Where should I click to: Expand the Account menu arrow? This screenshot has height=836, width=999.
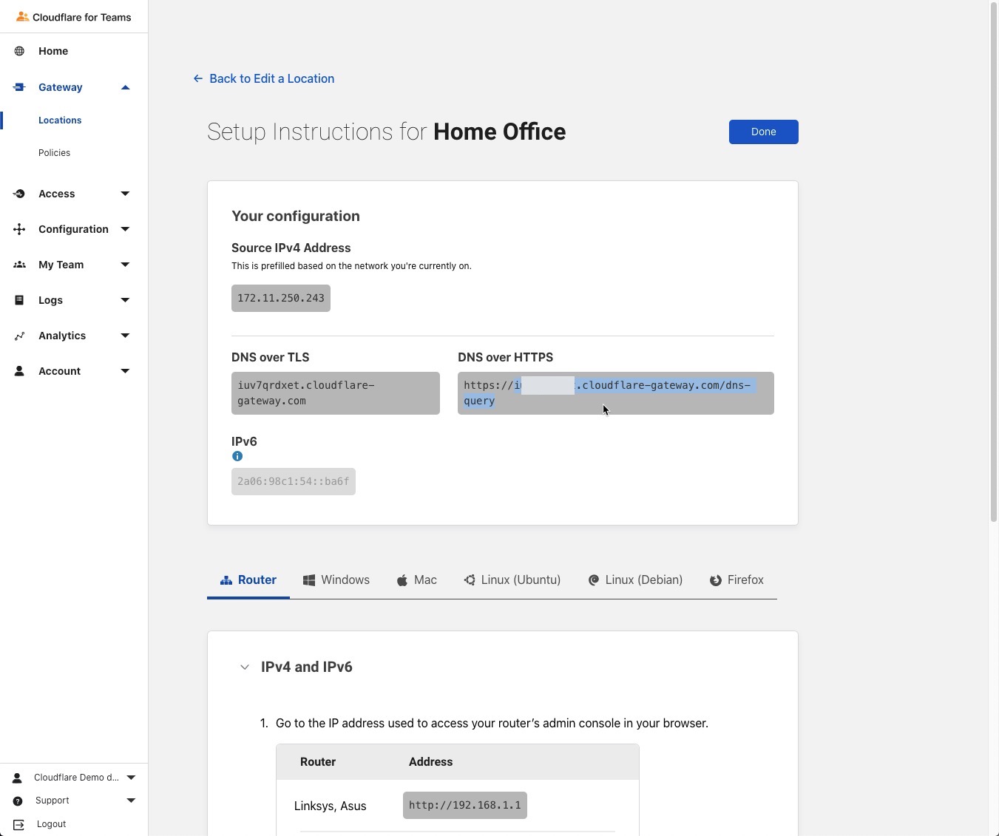point(125,371)
